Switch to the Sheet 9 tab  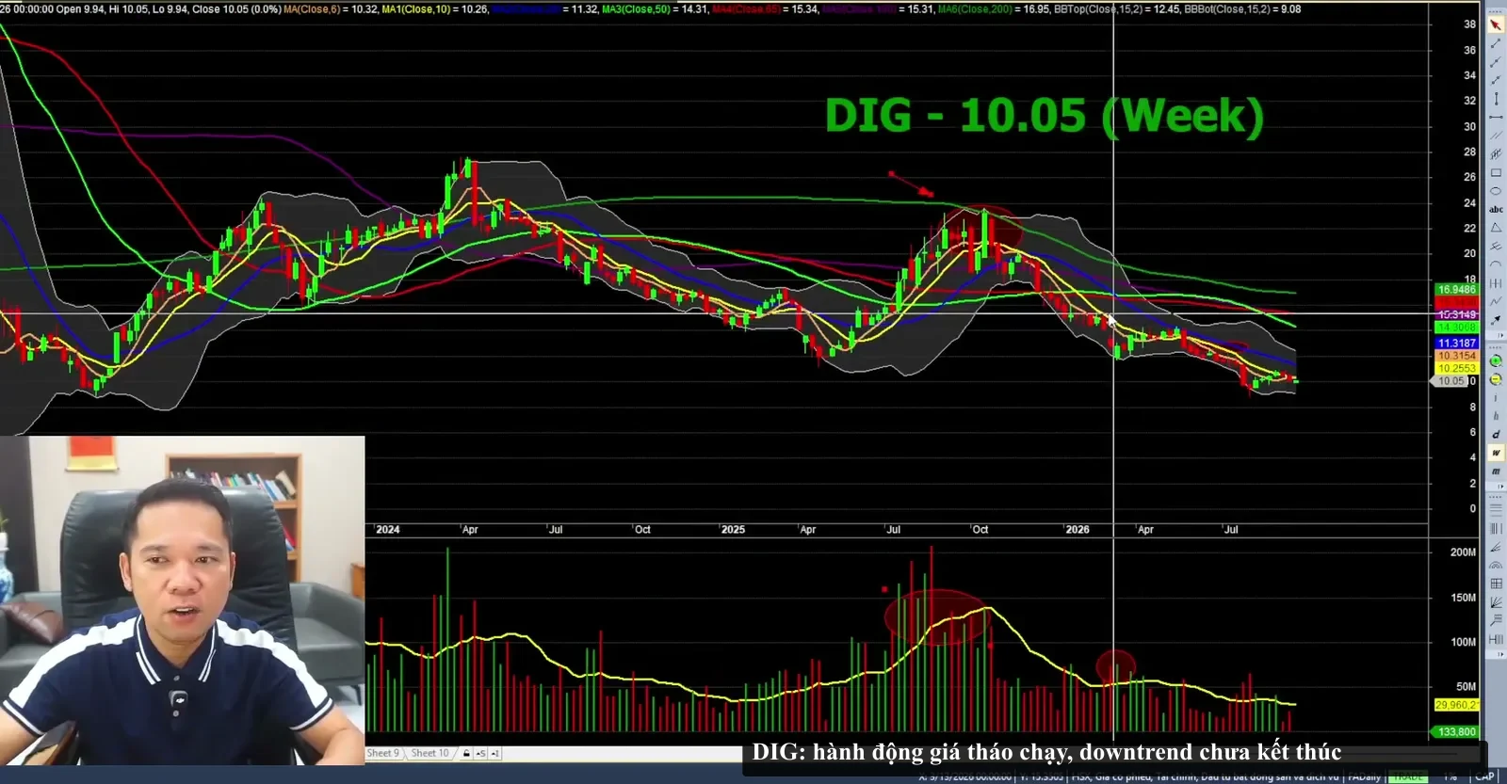pyautogui.click(x=383, y=753)
